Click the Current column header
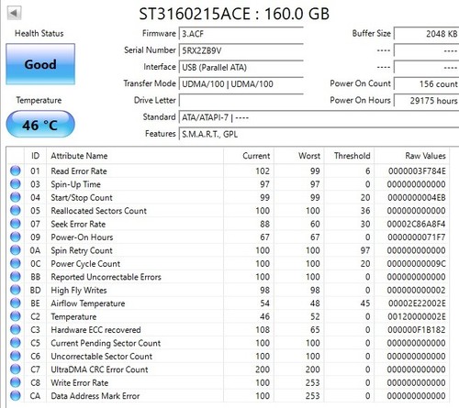Viewport: 459px width, 408px height. click(x=249, y=156)
